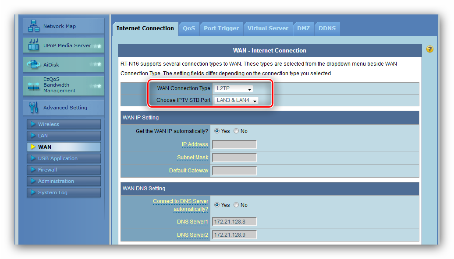
Task: Open EzQoS Bandwidth Management icon
Action: tap(34, 85)
